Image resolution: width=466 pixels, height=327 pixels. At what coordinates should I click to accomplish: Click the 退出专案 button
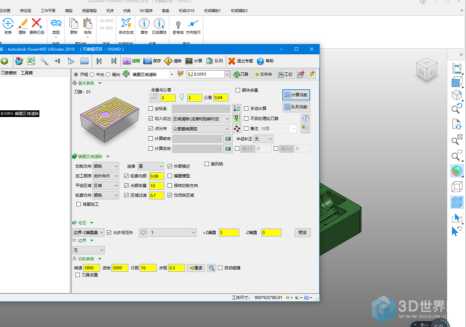click(241, 61)
